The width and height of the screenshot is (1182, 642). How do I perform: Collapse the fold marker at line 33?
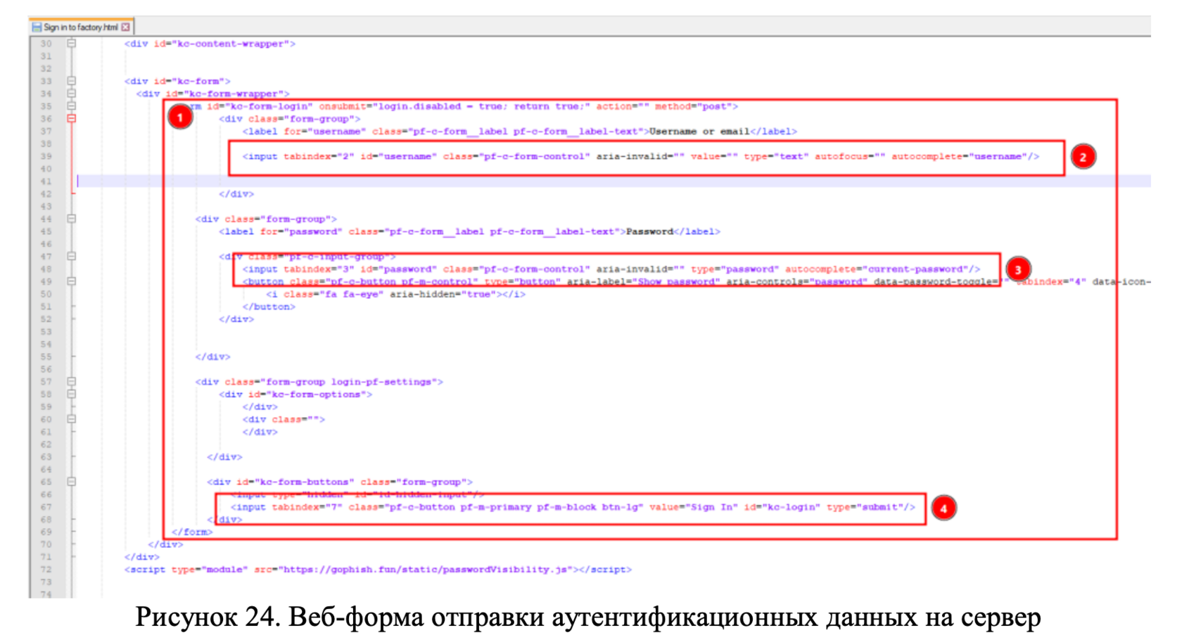(x=71, y=81)
